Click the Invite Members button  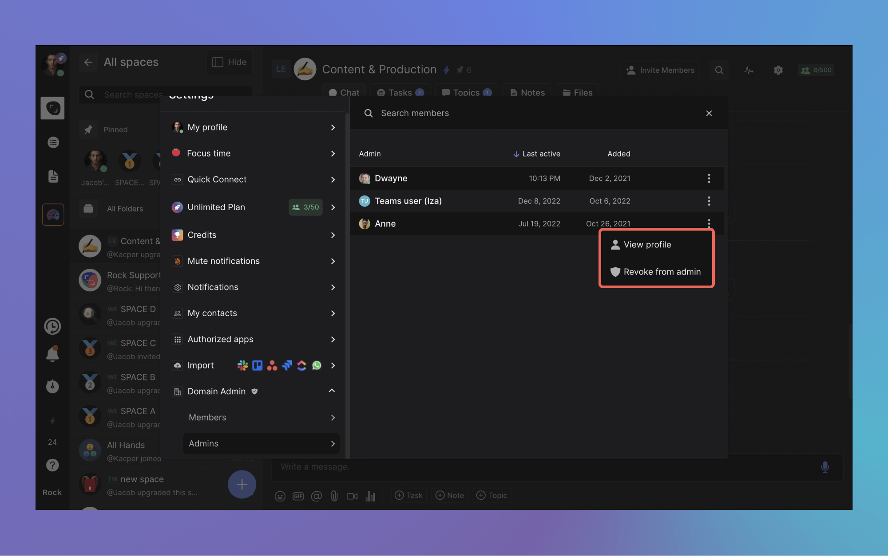point(660,70)
